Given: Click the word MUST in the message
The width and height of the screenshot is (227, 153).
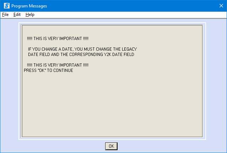Looking at the screenshot, I should (89, 49).
